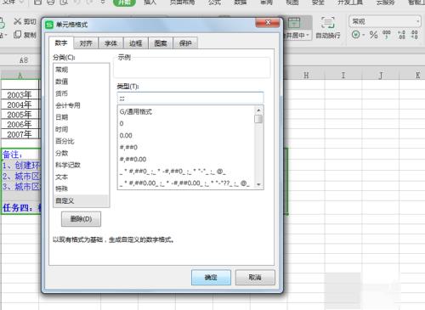The width and height of the screenshot is (425, 310).
Task: Choose the 0 format type in list
Action: (186, 123)
